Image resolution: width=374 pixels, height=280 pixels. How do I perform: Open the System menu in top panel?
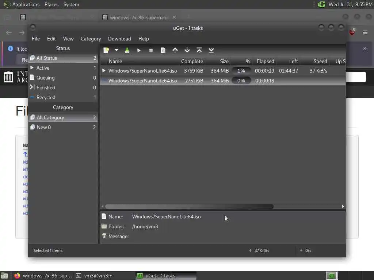(71, 4)
